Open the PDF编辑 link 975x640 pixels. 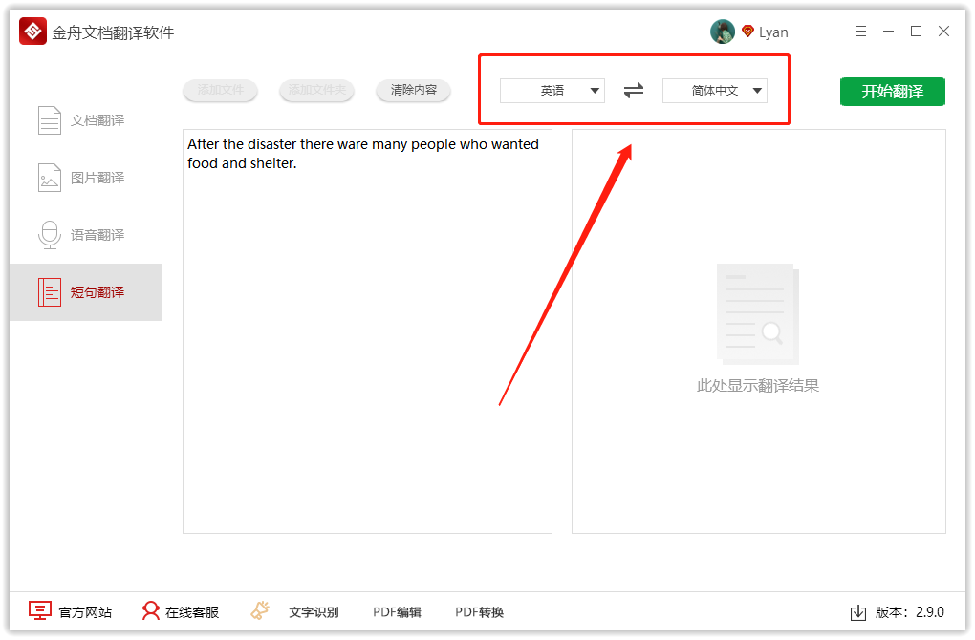[x=397, y=612]
